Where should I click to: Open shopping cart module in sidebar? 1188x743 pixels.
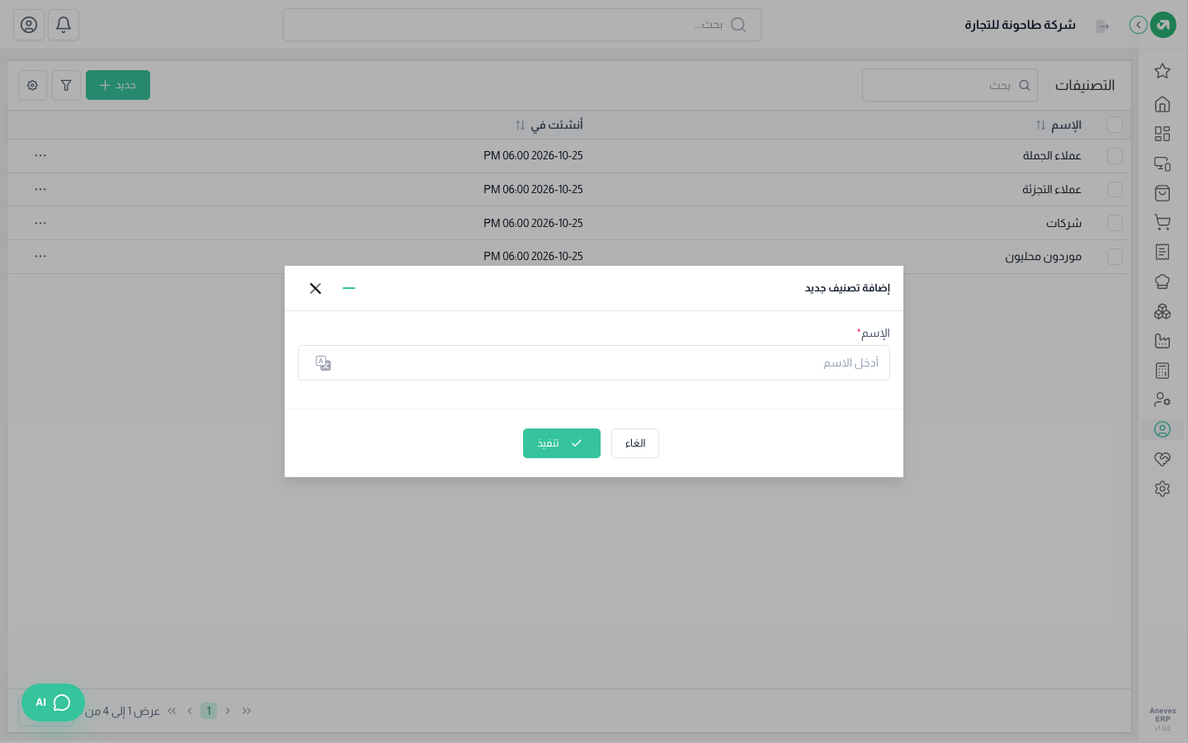[x=1162, y=222]
